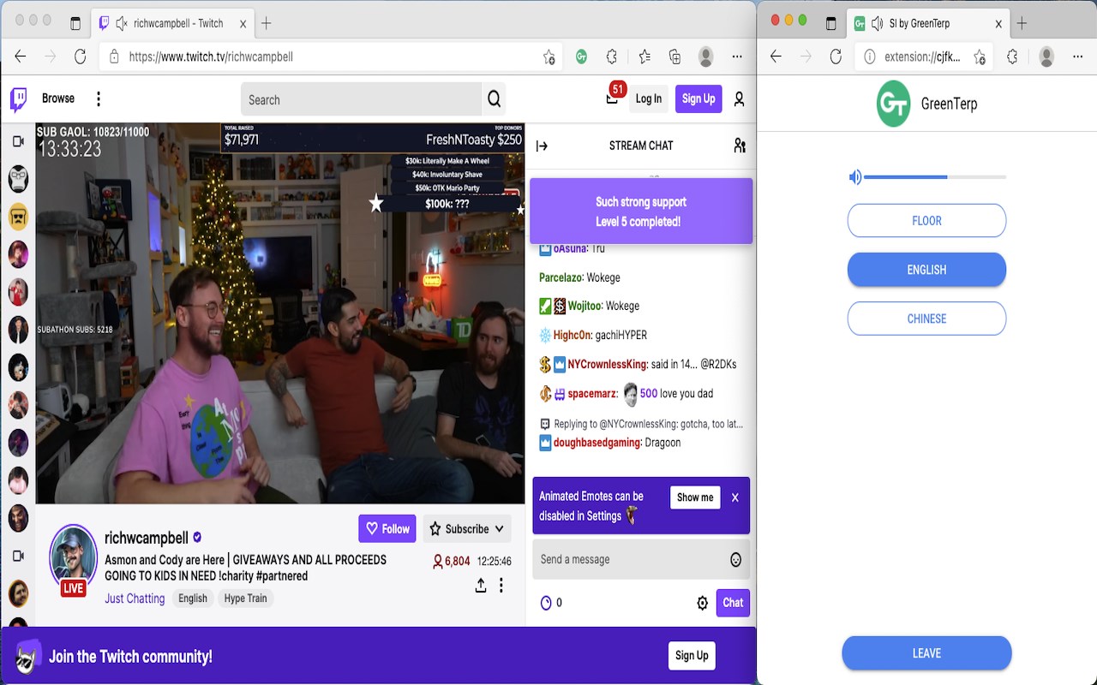1097x685 pixels.
Task: Go back in Twitch browser window
Action: (x=21, y=57)
